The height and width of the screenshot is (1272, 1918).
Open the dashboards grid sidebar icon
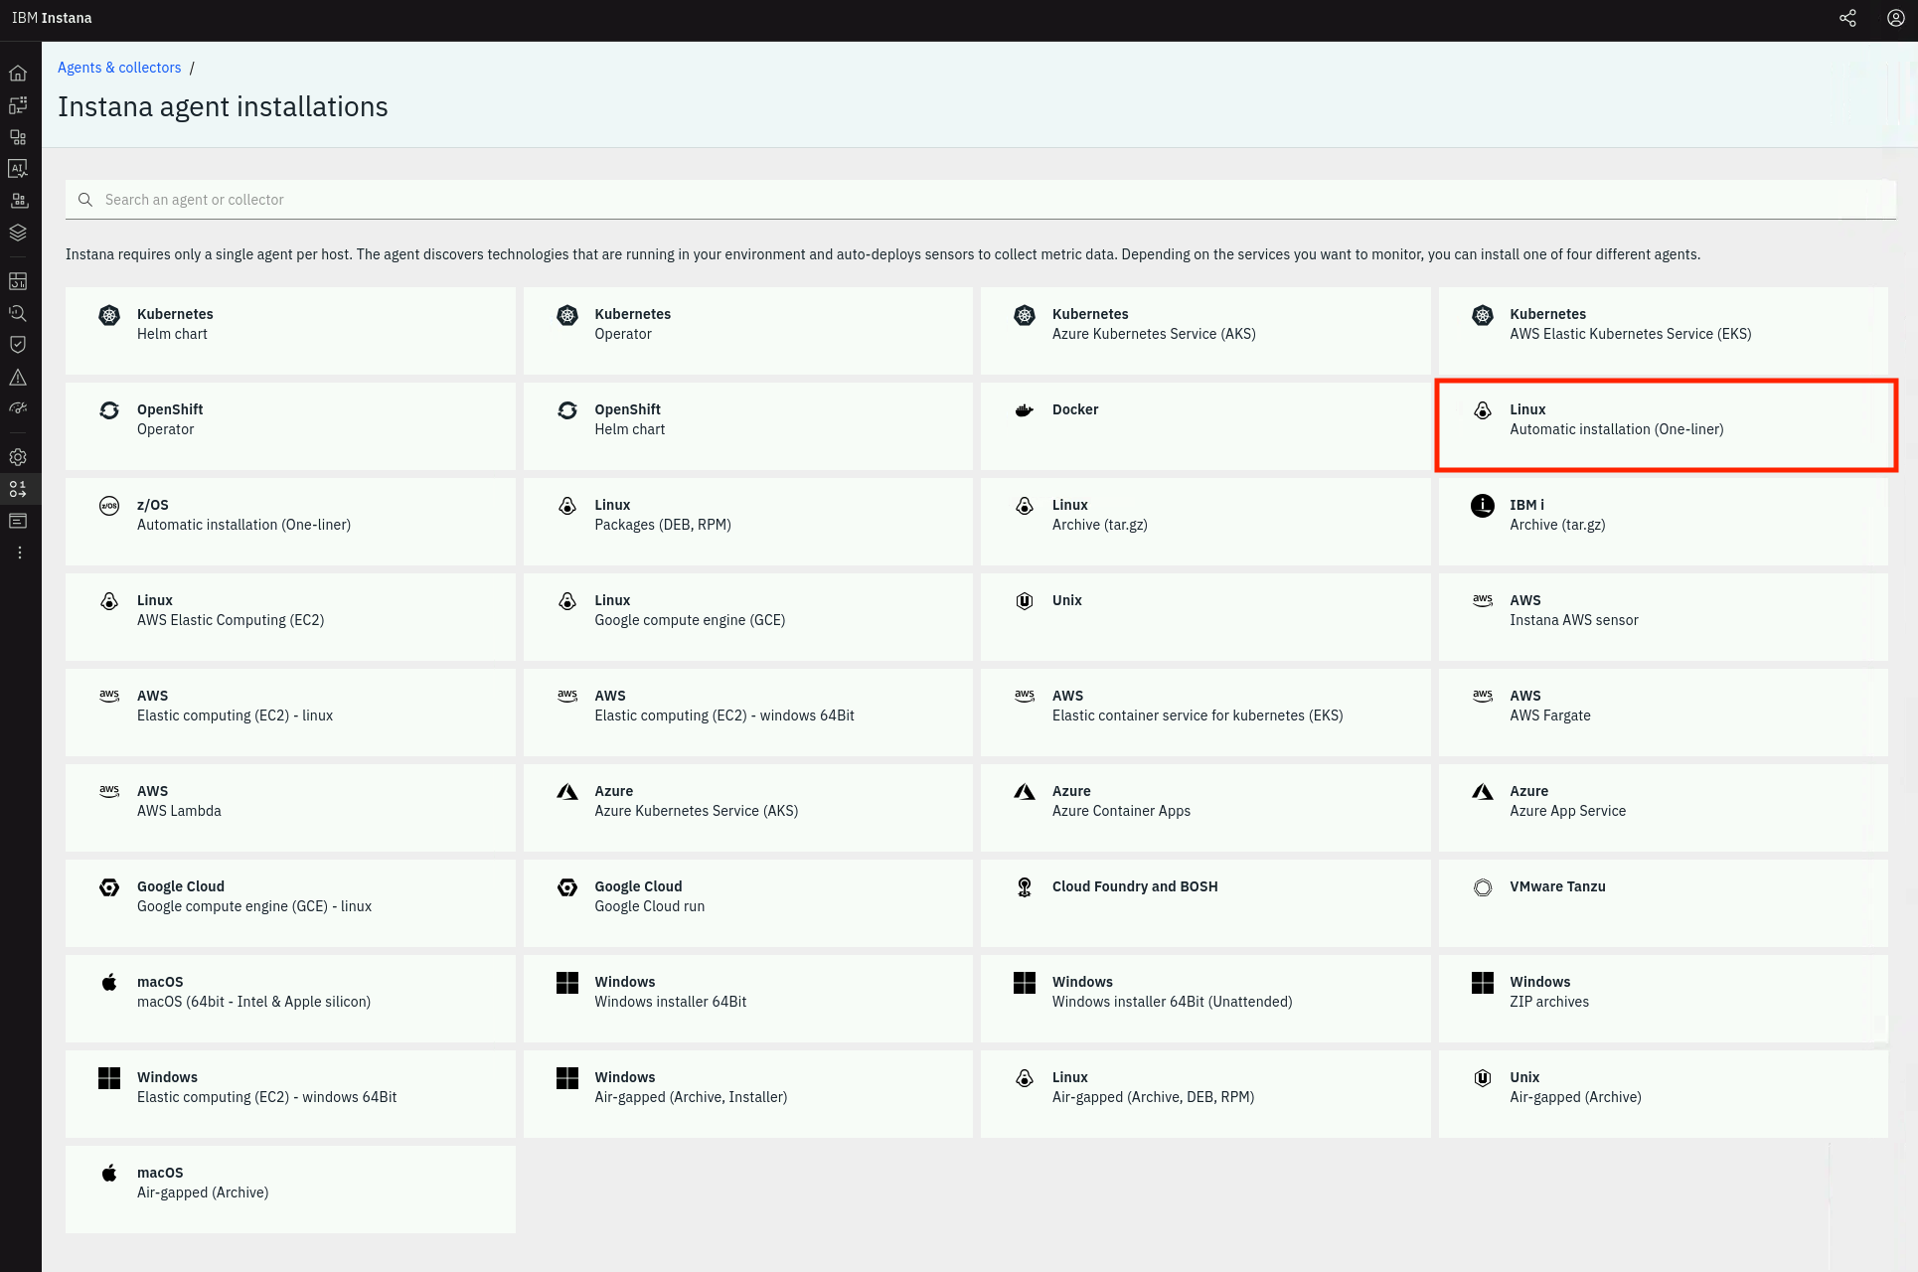pyautogui.click(x=18, y=281)
